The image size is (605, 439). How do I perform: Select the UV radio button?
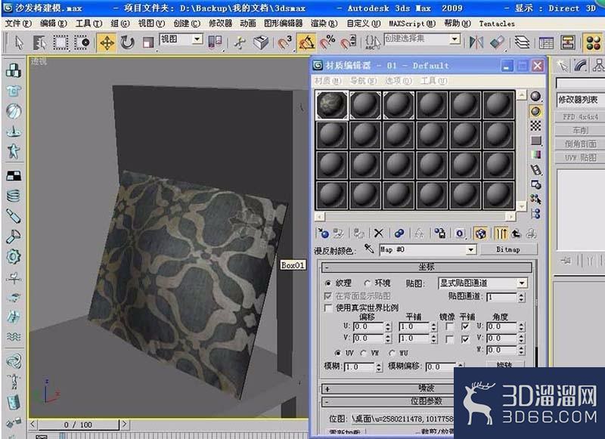pyautogui.click(x=338, y=353)
